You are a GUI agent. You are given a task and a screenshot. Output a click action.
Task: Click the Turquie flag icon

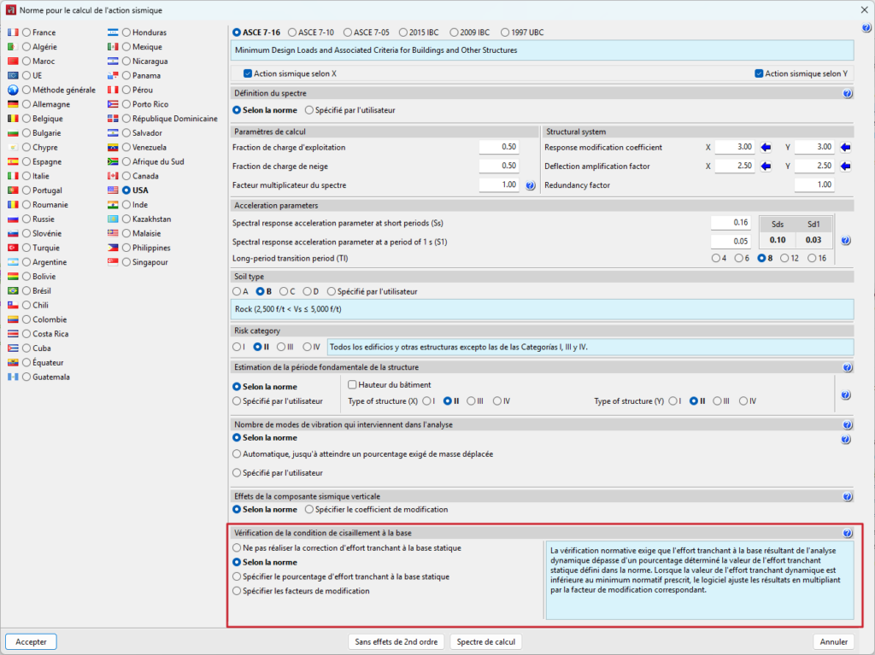point(13,248)
